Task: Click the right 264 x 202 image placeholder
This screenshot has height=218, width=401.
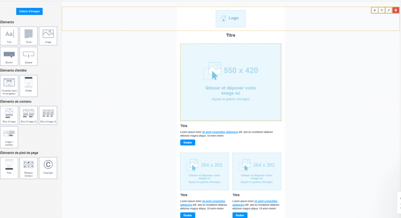Action: [x=257, y=171]
